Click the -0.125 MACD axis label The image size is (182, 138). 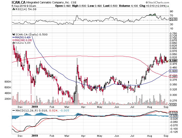pyautogui.click(x=173, y=132)
